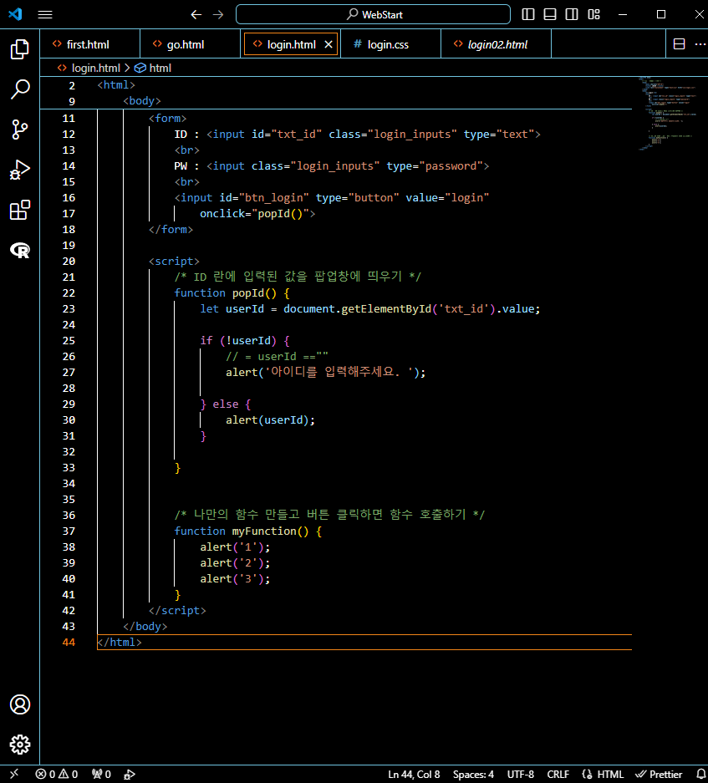This screenshot has height=783, width=708.
Task: Open the Accounts menu
Action: pos(20,704)
